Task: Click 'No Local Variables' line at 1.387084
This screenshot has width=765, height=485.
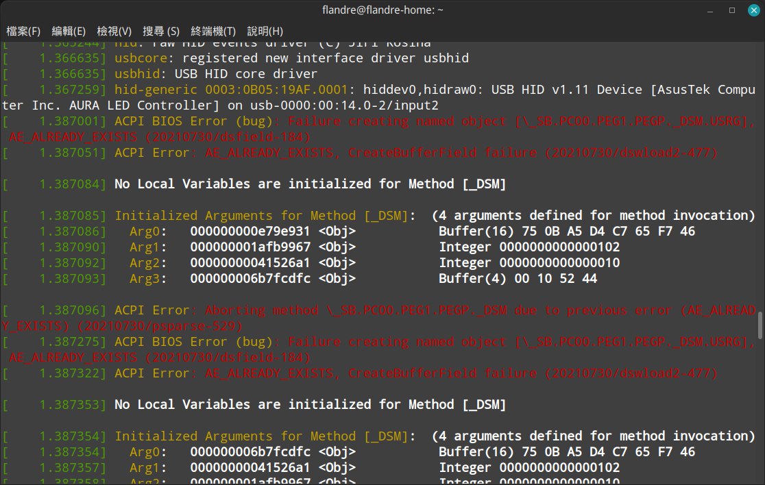Action: click(x=311, y=184)
